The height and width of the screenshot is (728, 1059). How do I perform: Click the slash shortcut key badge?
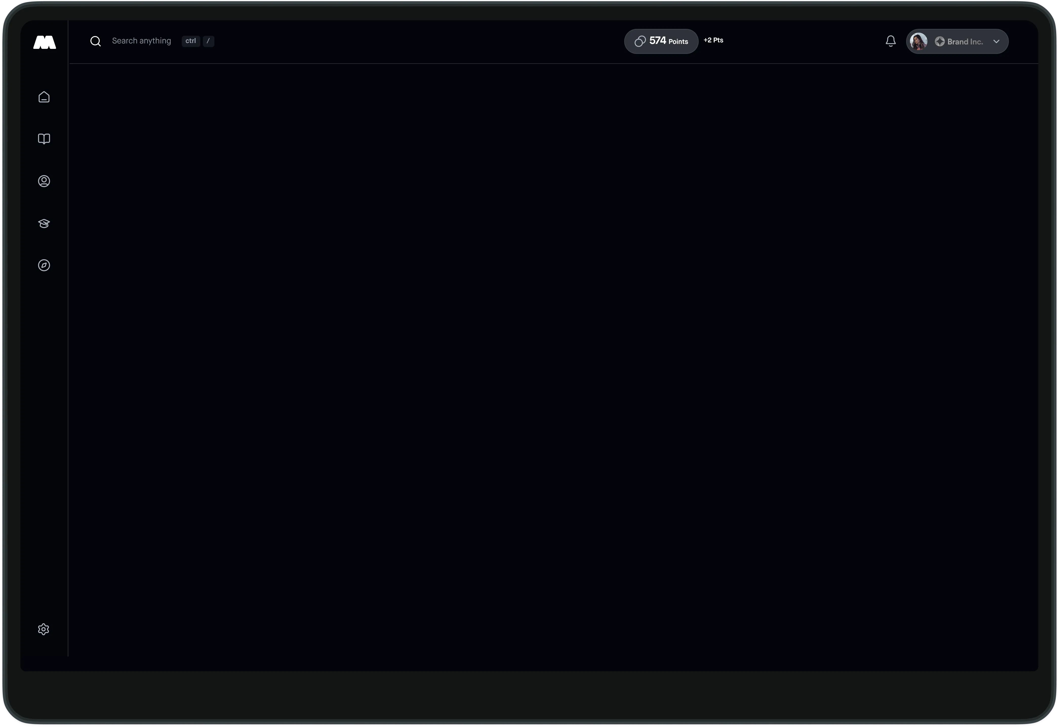tap(208, 41)
